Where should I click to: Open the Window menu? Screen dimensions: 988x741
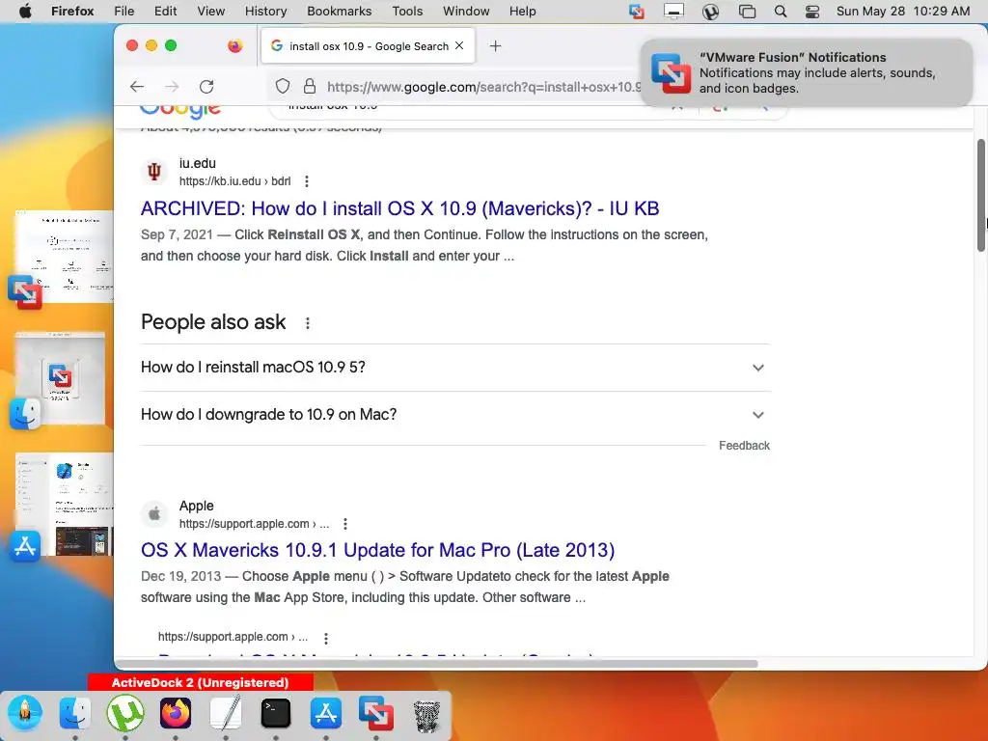pos(466,11)
